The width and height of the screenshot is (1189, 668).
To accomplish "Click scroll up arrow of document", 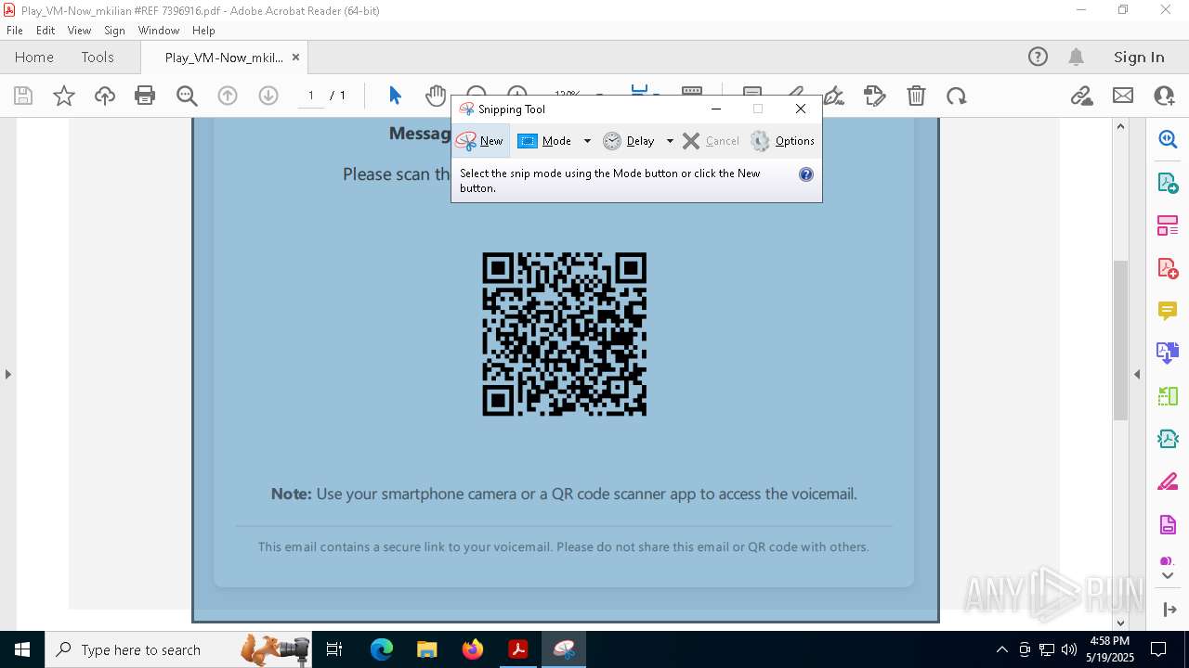I will [x=1120, y=126].
